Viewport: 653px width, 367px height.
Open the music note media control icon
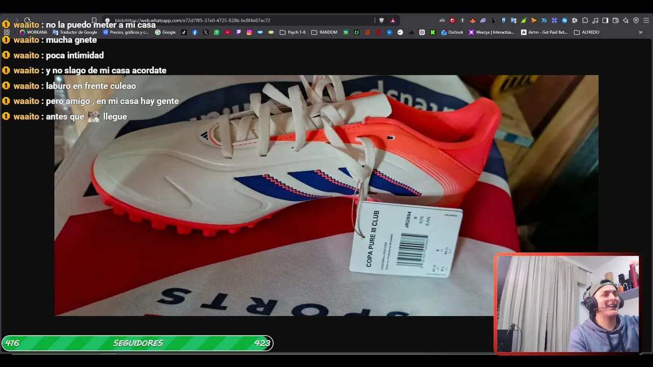point(595,20)
